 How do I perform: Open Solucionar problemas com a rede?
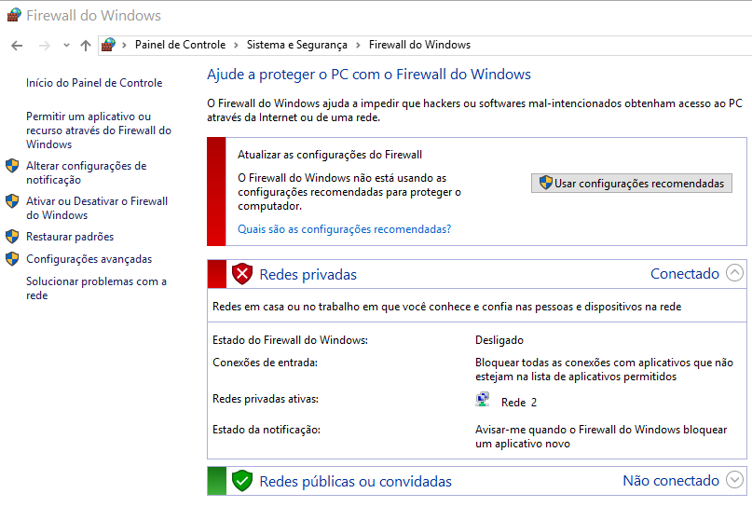(x=96, y=288)
